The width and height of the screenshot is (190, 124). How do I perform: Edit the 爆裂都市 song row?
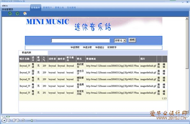(164, 79)
